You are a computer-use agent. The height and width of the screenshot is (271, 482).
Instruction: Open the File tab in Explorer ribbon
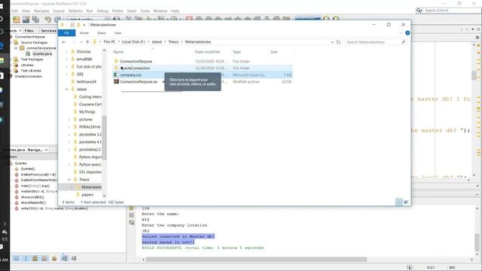(x=66, y=33)
